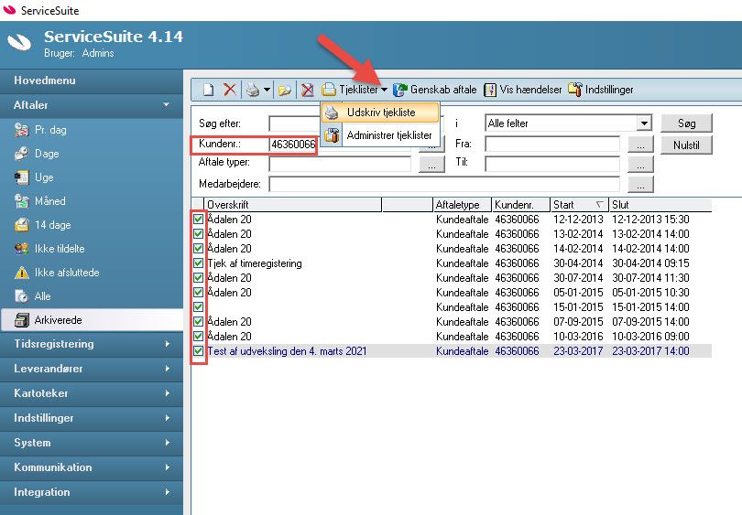Uncheck the row dated 13-02-2014

tap(198, 234)
